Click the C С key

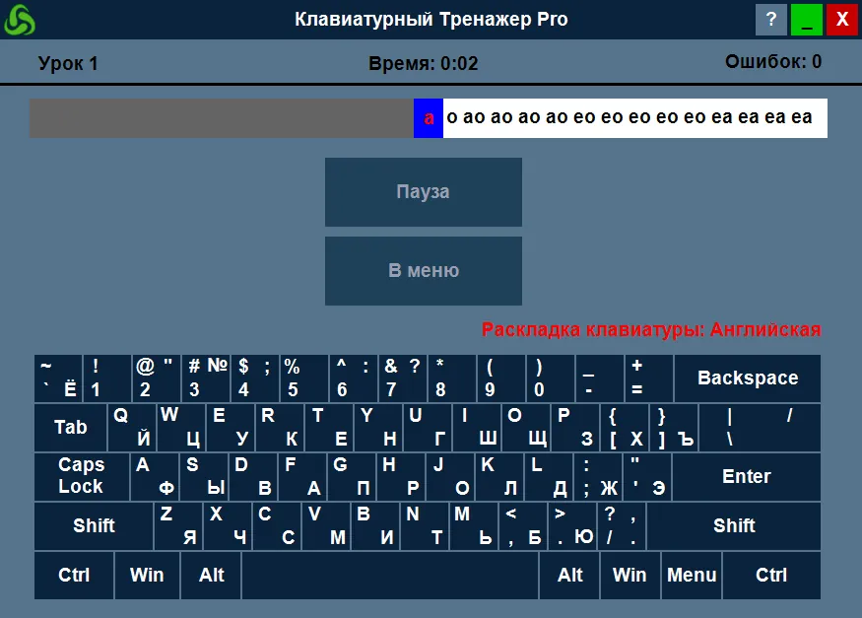click(277, 525)
